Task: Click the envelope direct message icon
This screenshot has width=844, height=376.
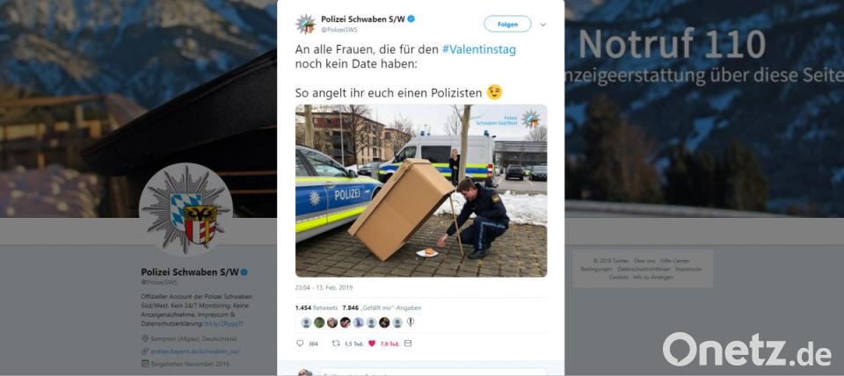Action: point(407,343)
